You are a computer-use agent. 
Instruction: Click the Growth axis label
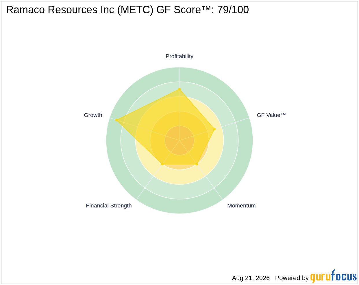coord(93,115)
